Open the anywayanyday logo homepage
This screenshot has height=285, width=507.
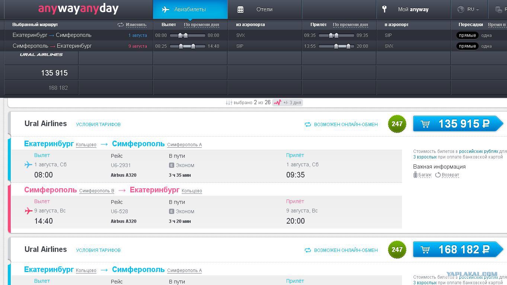[78, 9]
